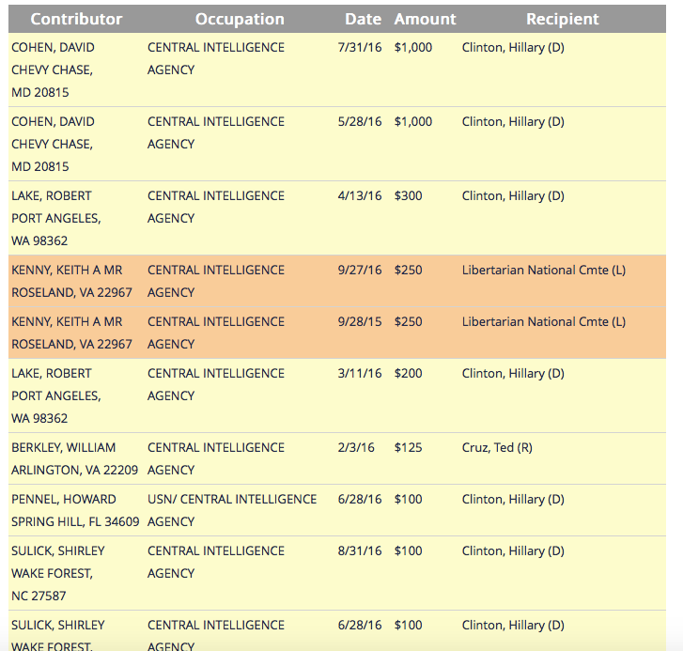Sort table by Contributor column header
Screen dimensions: 683x651
coord(76,19)
